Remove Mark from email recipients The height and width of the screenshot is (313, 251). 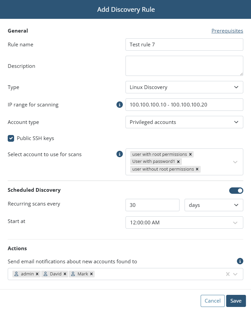[x=91, y=274]
